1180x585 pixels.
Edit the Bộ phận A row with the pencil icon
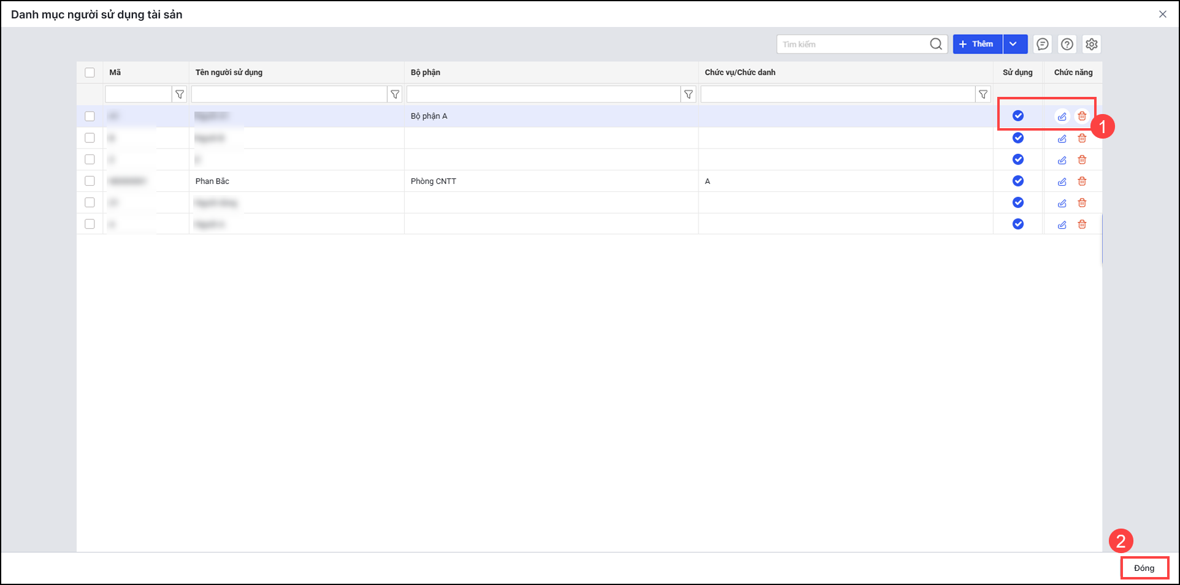tap(1062, 117)
